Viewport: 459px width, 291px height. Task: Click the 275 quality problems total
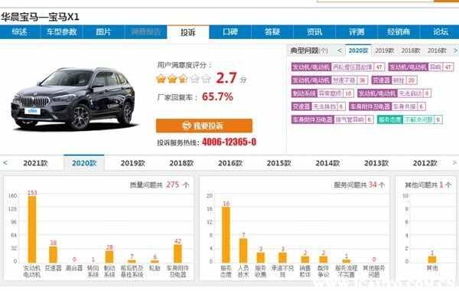(x=173, y=185)
